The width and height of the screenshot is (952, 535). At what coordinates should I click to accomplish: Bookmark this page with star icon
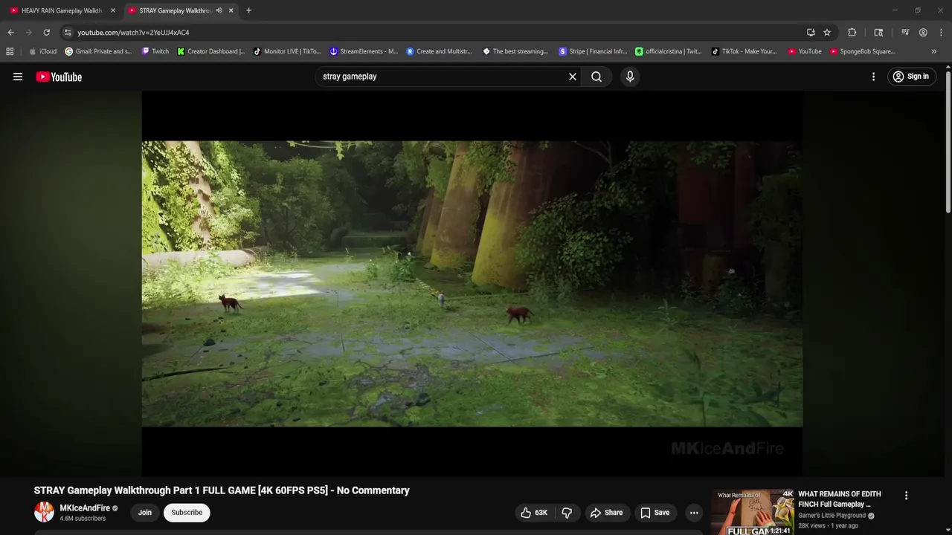tap(827, 33)
